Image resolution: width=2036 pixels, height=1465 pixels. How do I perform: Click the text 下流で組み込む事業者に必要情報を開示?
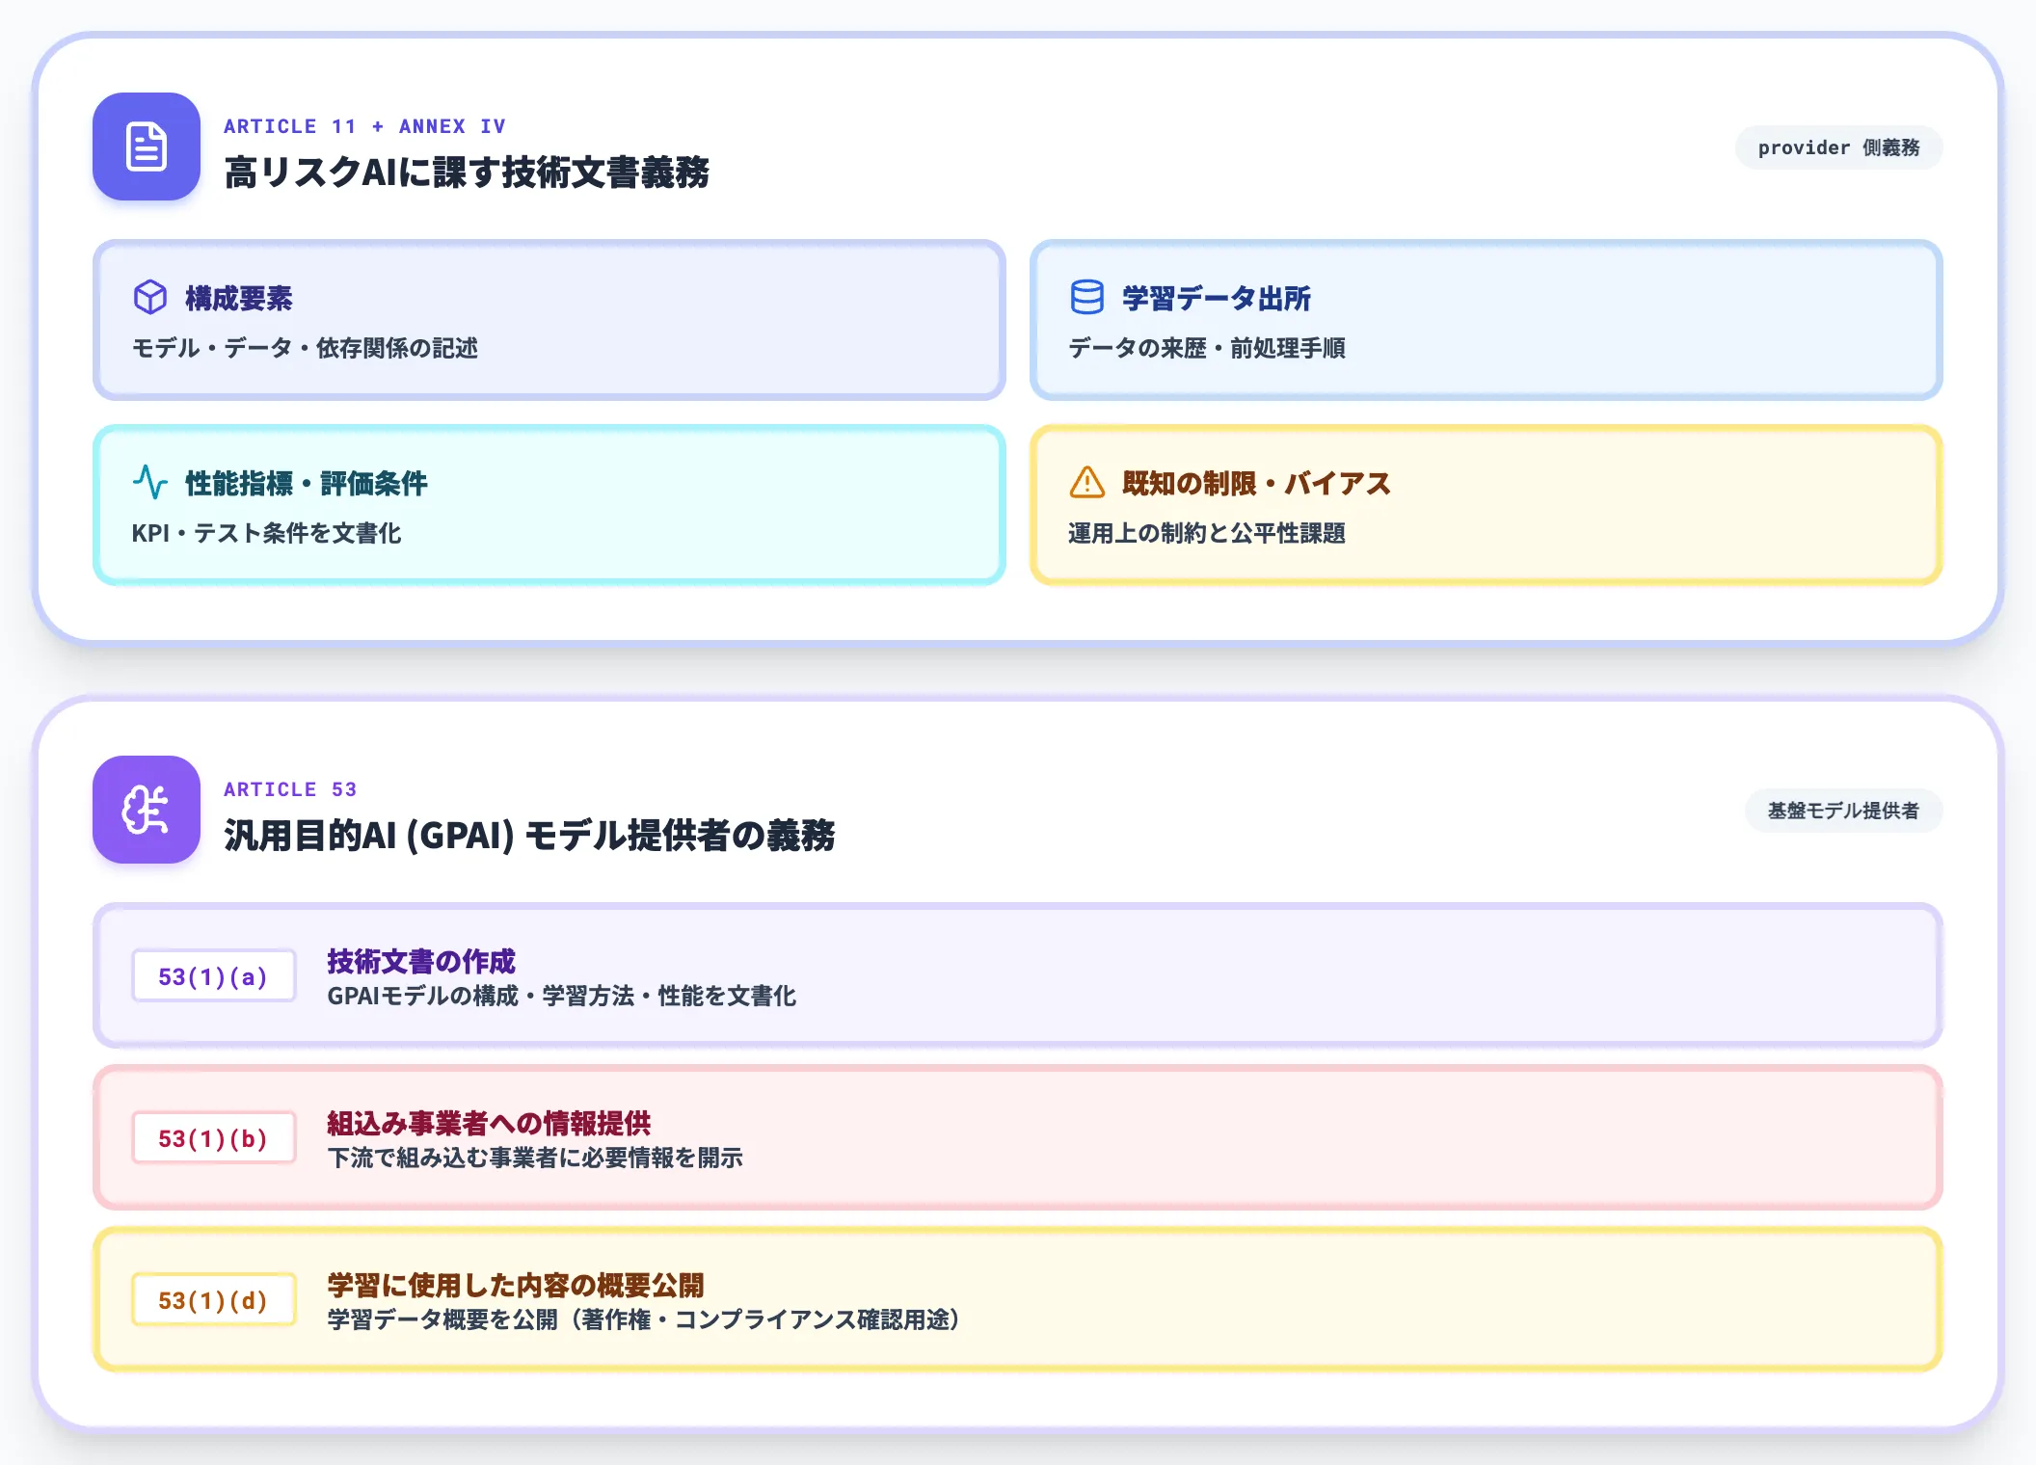[x=535, y=1158]
